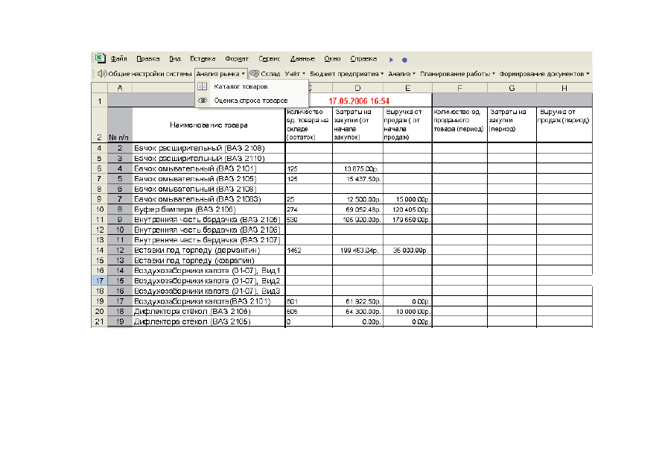Viewport: 665px width, 469px height.
Task: Click Количество ед. проданного товара (период) header
Action: click(x=459, y=125)
